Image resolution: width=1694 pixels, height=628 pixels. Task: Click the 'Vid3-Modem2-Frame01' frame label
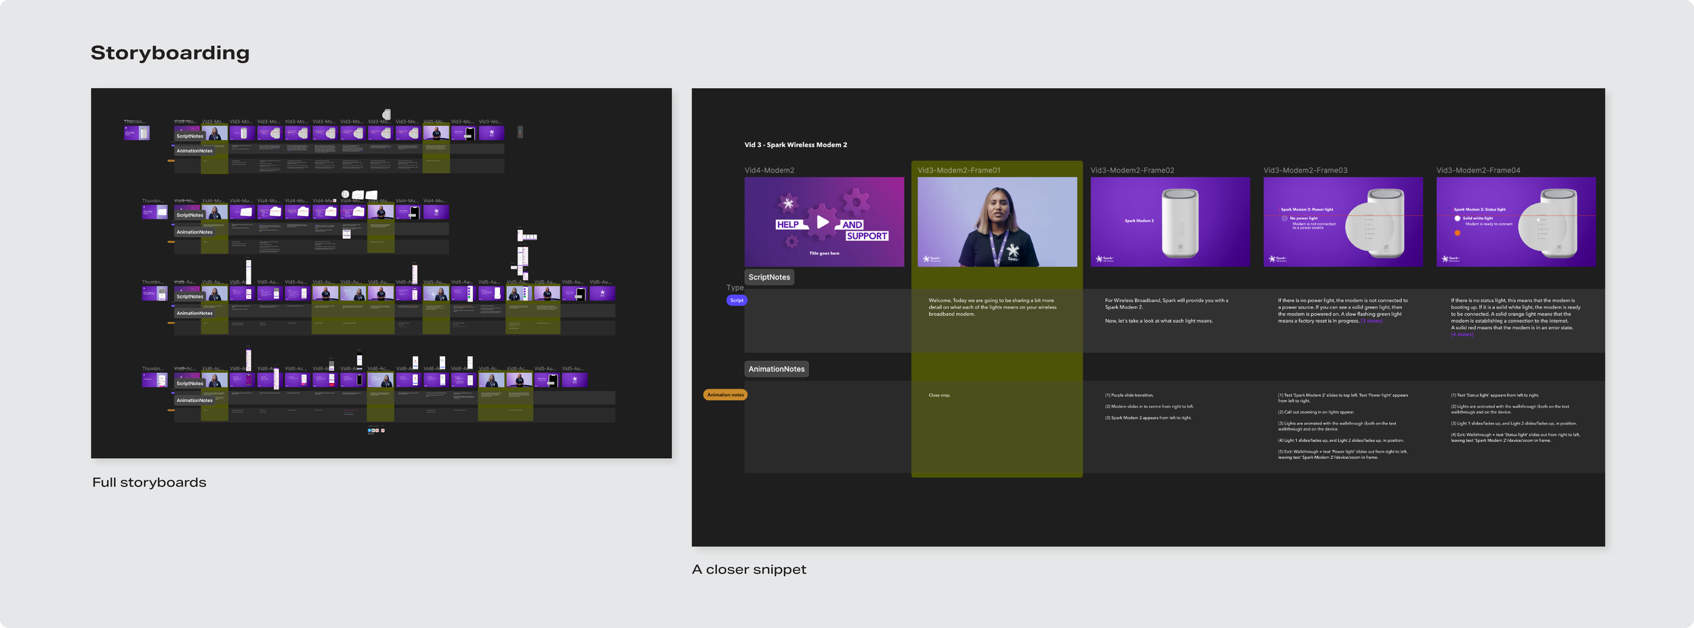coord(959,171)
